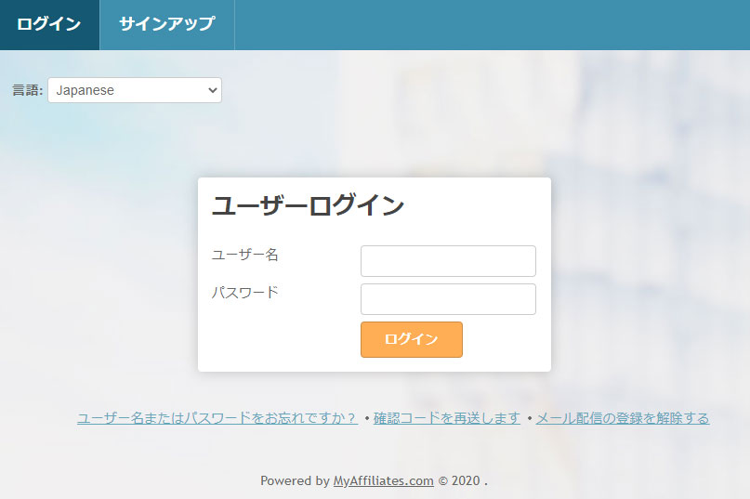The image size is (750, 499).
Task: Click the パスワード field label
Action: [245, 293]
